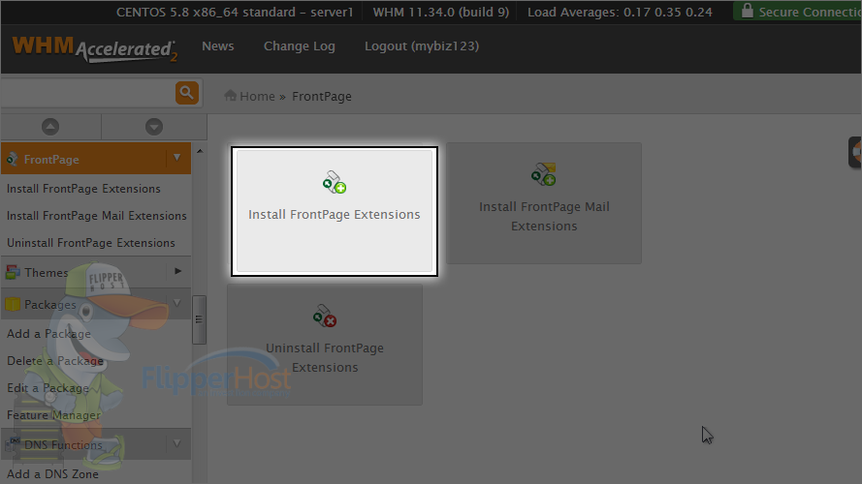The image size is (862, 484).
Task: Select the DNS Functions sidebar header
Action: pyautogui.click(x=96, y=444)
